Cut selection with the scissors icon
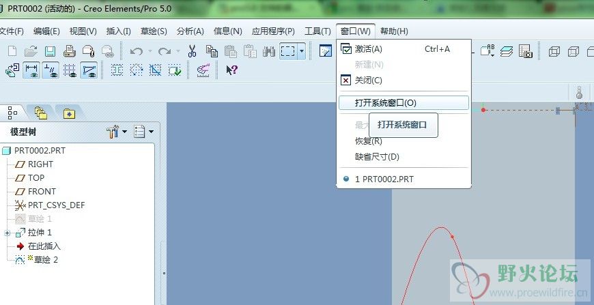 tap(193, 51)
